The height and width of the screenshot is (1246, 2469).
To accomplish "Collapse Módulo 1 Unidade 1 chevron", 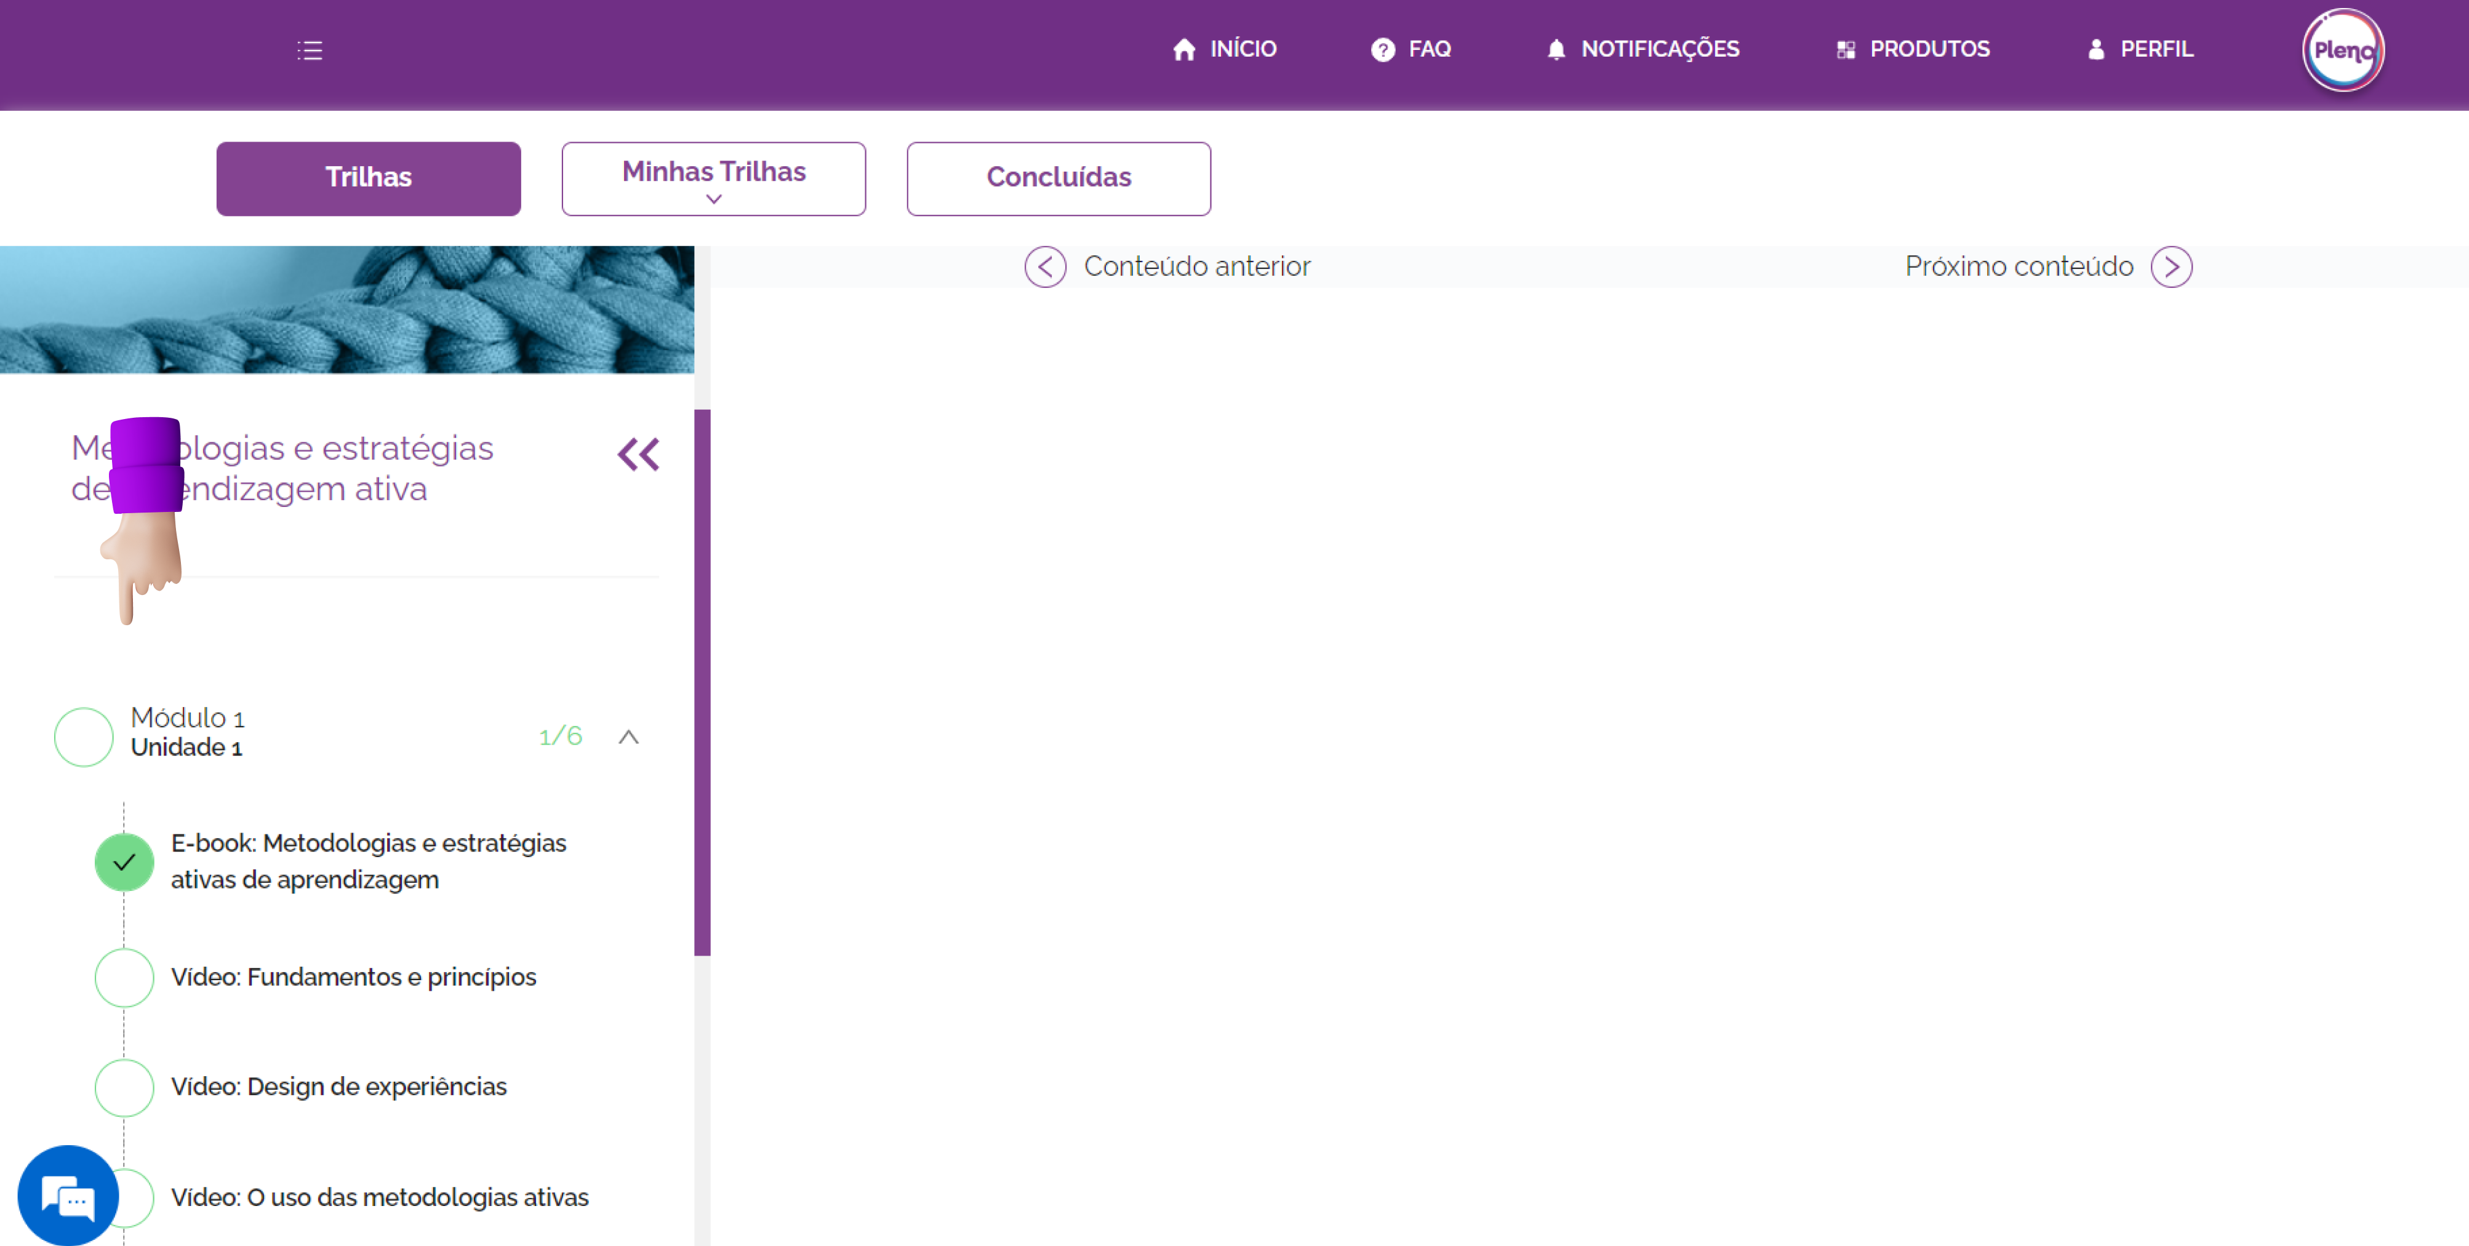I will pos(629,736).
